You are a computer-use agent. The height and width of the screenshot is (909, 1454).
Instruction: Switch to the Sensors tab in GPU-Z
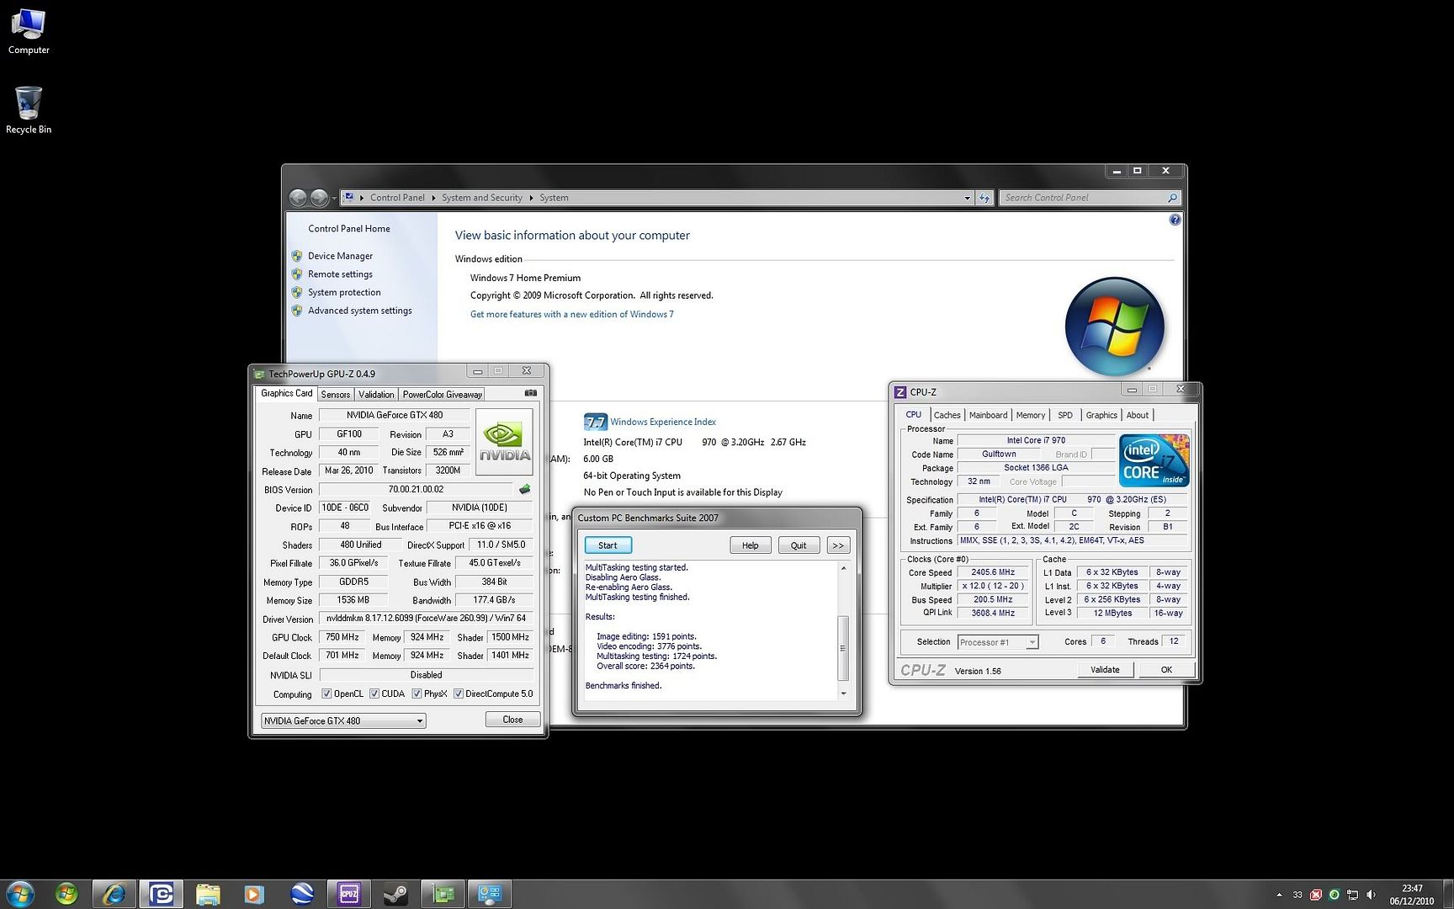335,394
